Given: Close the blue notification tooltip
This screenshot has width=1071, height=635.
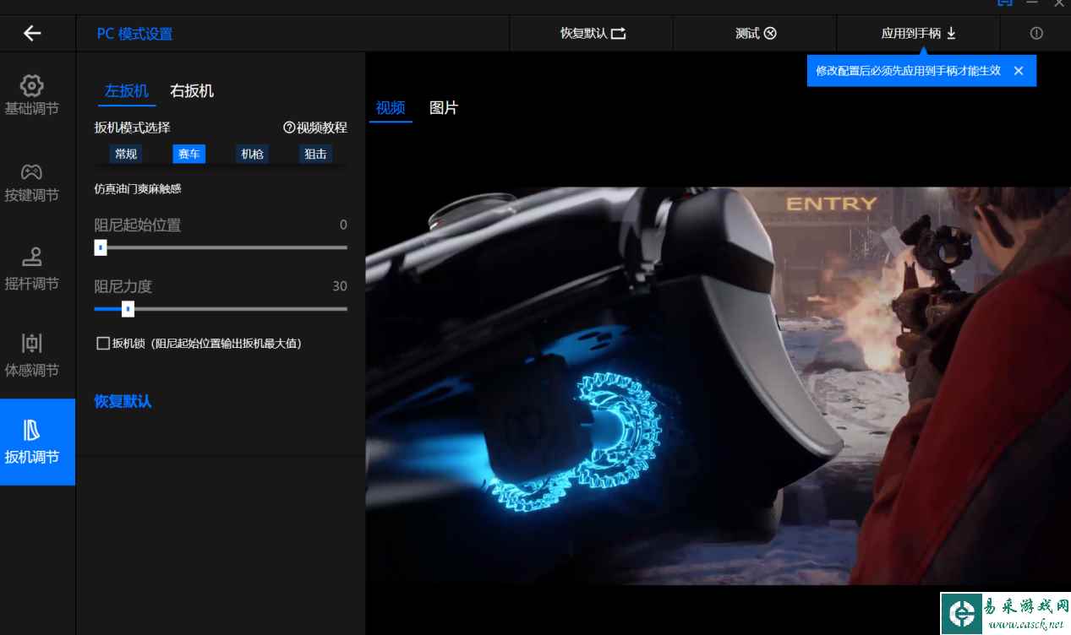Looking at the screenshot, I should (1019, 71).
